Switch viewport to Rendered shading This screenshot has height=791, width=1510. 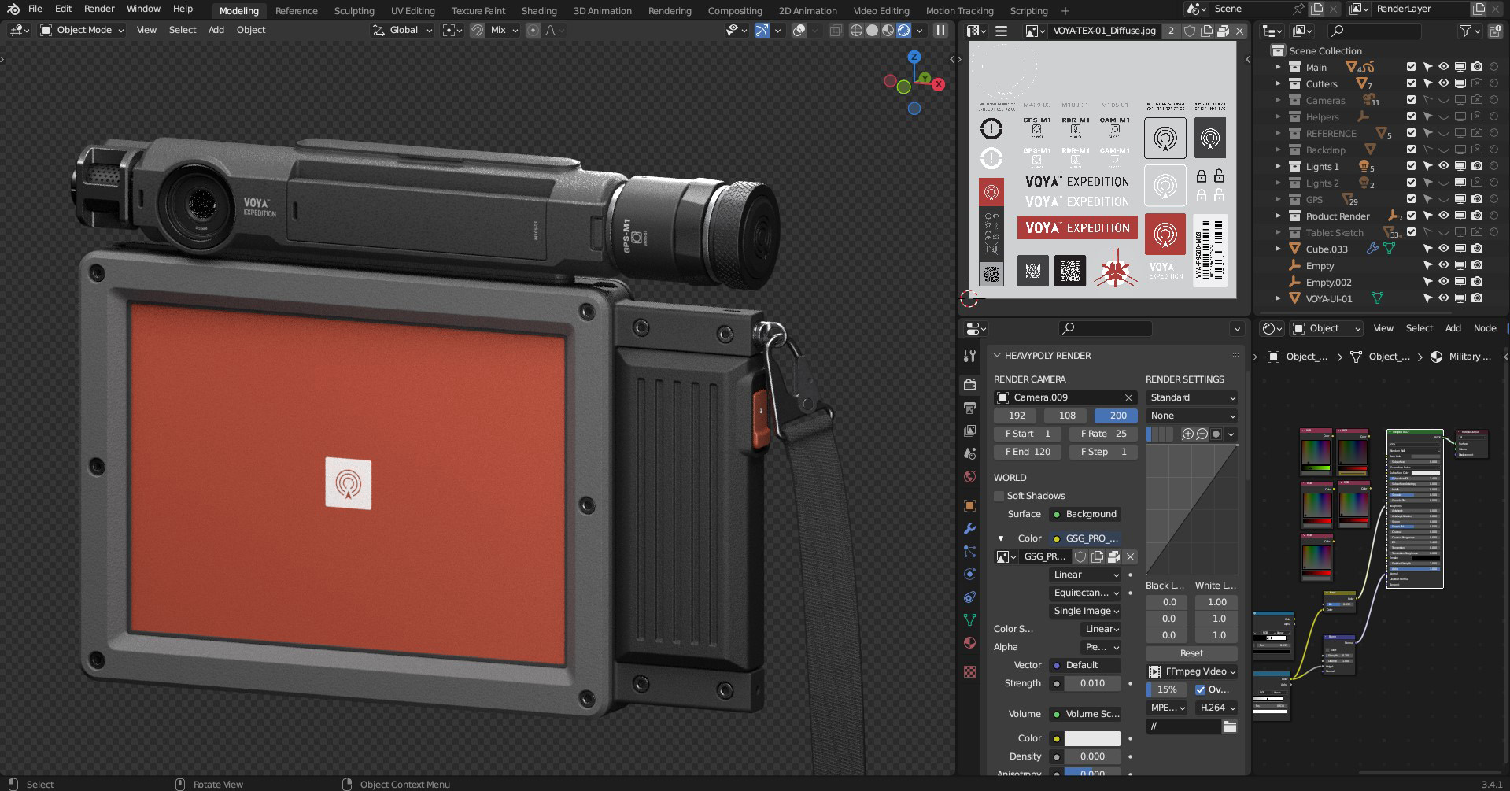coord(904,31)
